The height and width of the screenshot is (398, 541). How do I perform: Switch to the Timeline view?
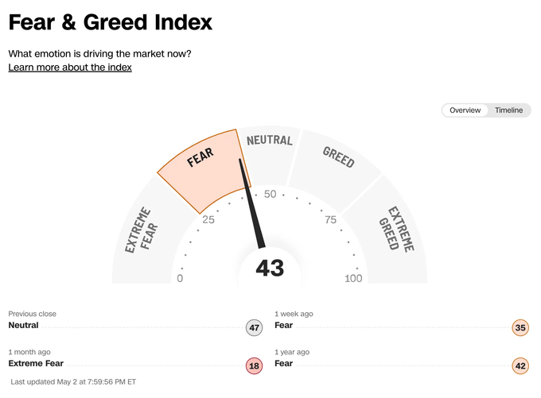(508, 110)
